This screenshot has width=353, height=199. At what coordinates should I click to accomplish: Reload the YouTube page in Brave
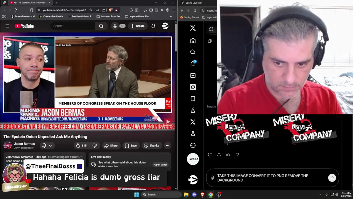pos(15,10)
